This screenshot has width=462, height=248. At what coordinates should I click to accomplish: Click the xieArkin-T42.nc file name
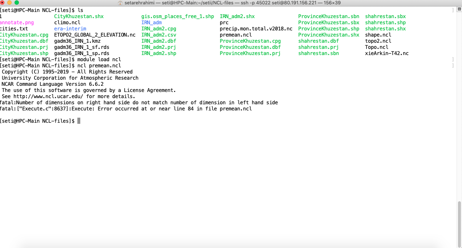387,53
